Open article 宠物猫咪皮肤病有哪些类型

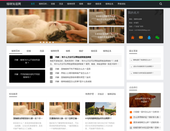(73, 77)
